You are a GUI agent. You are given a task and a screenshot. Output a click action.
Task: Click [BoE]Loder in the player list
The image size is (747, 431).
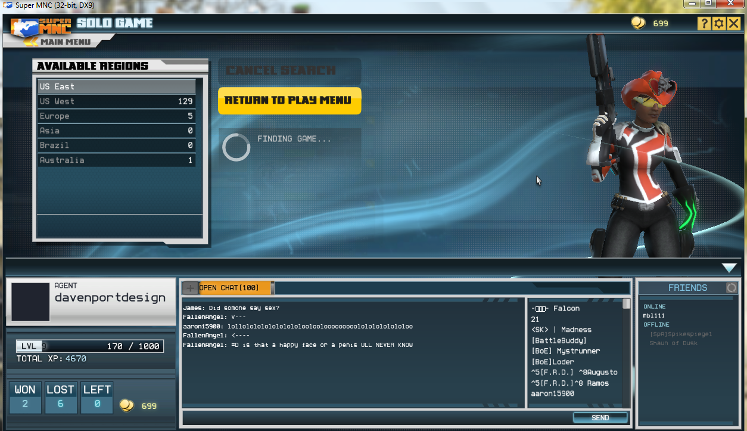553,362
